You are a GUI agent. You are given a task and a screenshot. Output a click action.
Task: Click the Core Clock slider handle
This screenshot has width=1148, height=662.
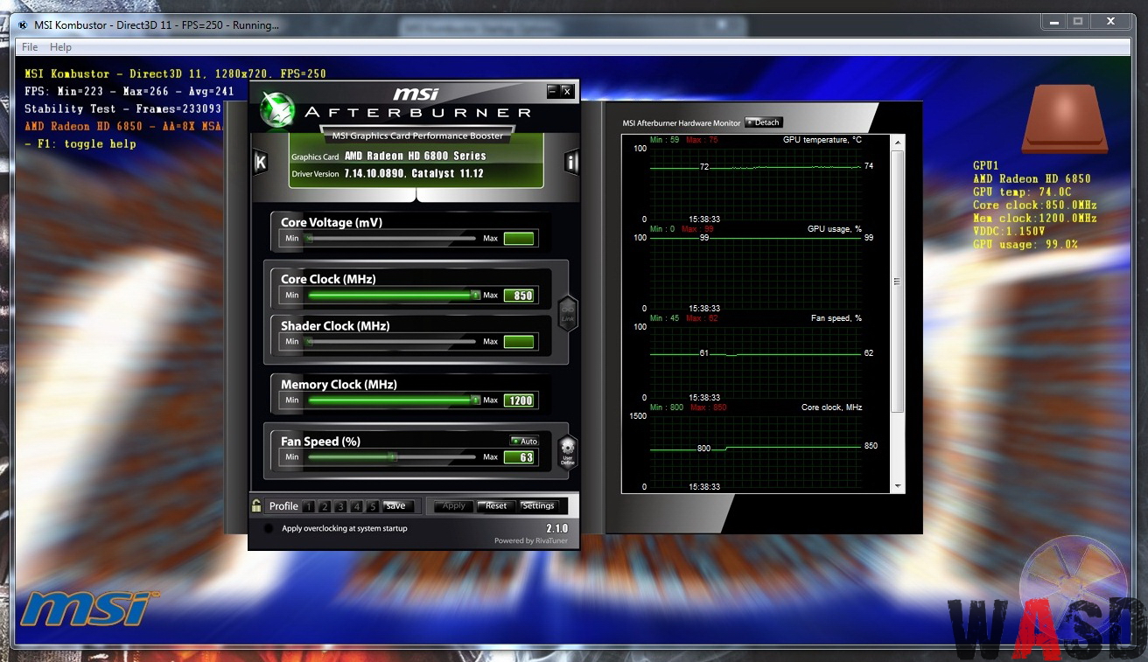point(476,295)
